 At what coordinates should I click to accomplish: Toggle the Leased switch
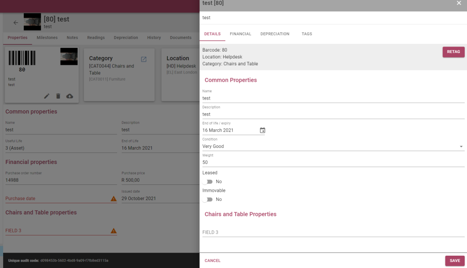[208, 182]
